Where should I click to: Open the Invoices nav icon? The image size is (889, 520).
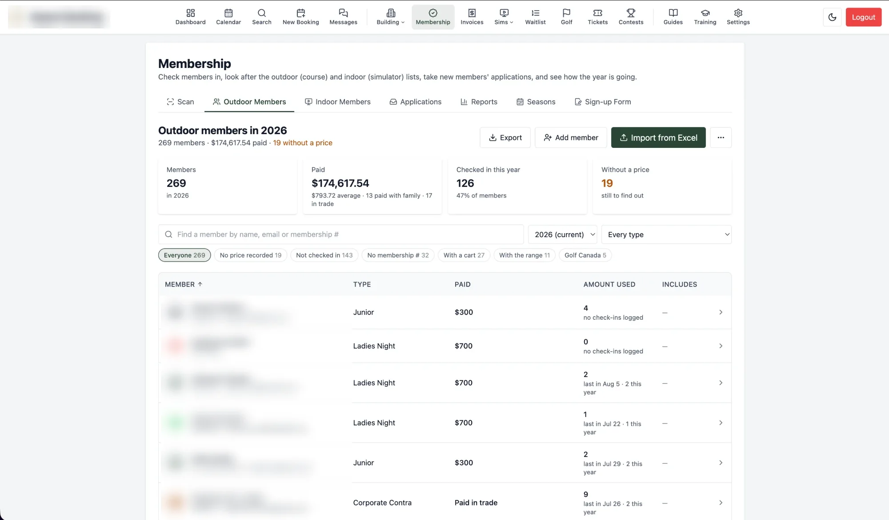click(472, 17)
